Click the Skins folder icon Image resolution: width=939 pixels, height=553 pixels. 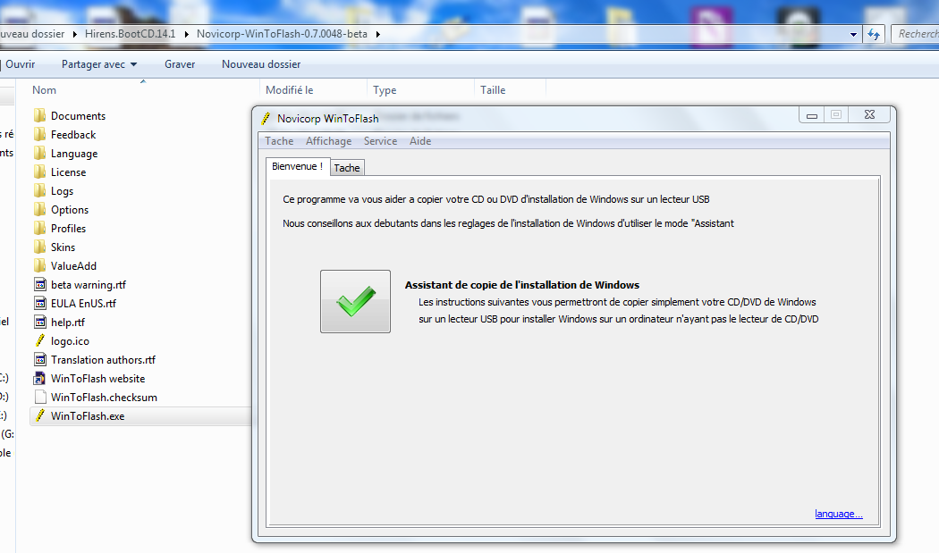39,247
